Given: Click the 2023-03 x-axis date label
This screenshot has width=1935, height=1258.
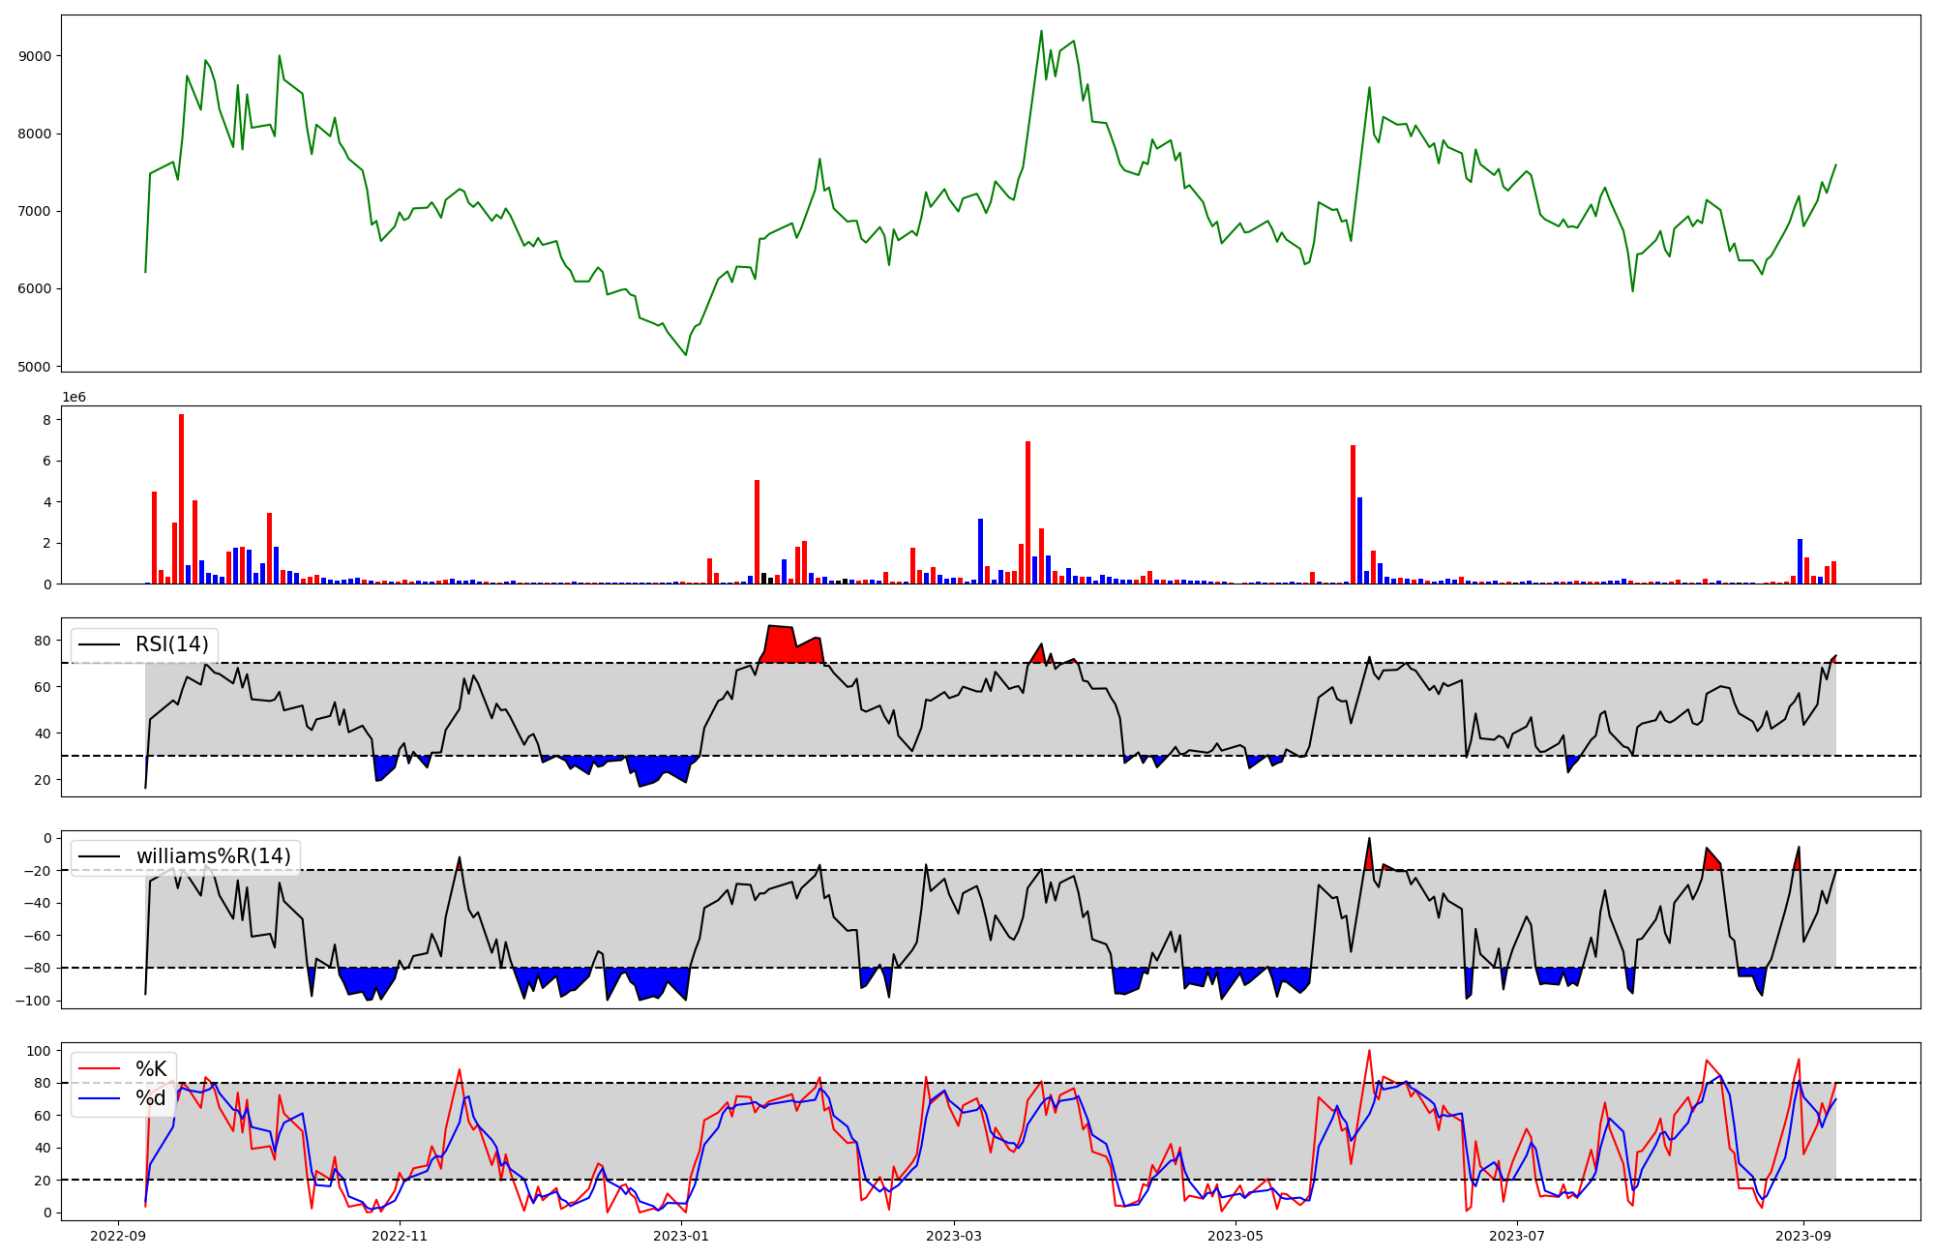Looking at the screenshot, I should (954, 1236).
